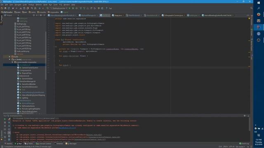Switch to the OrthographicCamera.java editor tab
The height and width of the screenshot is (148, 264).
(173, 15)
